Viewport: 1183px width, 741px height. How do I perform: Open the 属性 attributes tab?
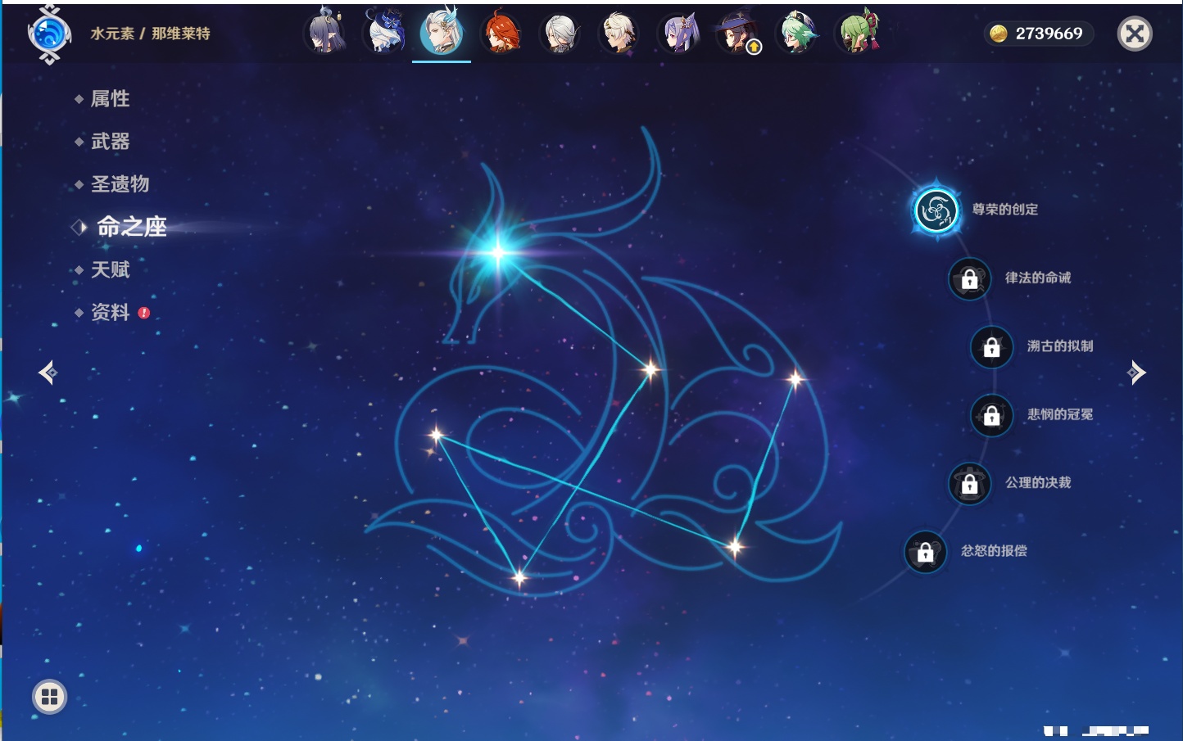(x=110, y=99)
